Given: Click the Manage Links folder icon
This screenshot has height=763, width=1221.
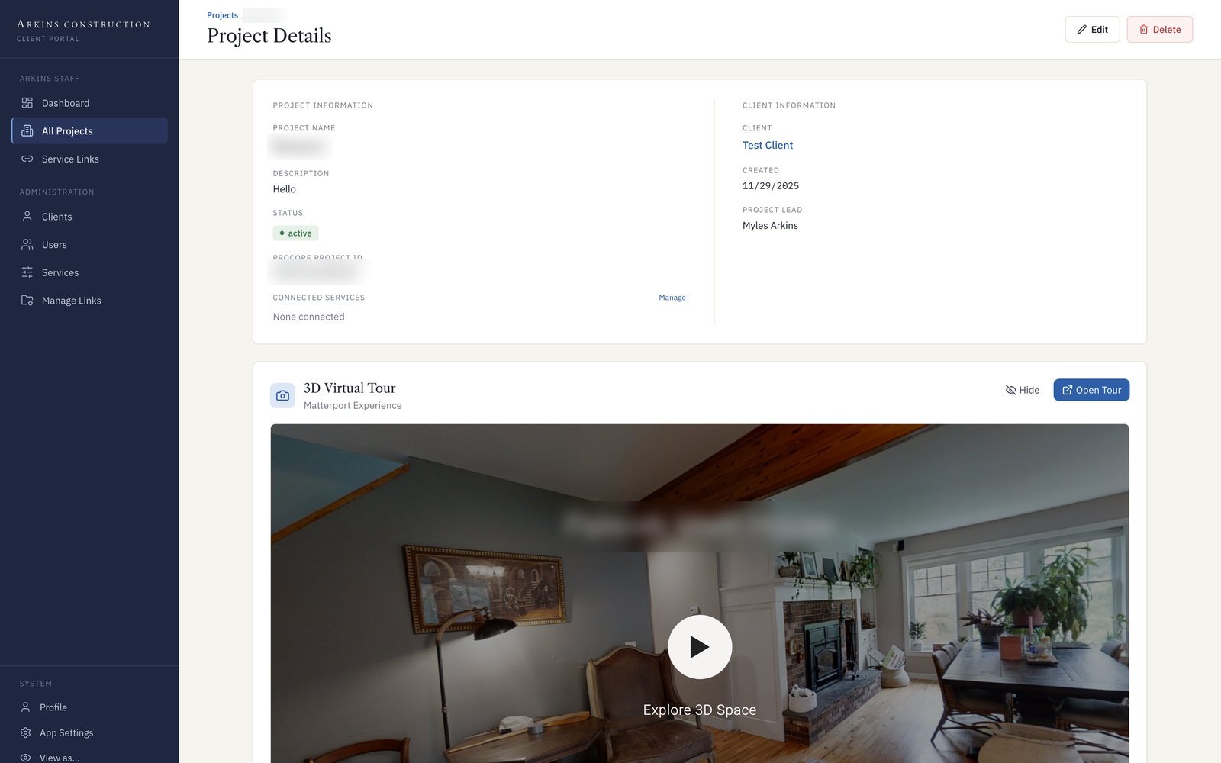Looking at the screenshot, I should click(x=27, y=300).
